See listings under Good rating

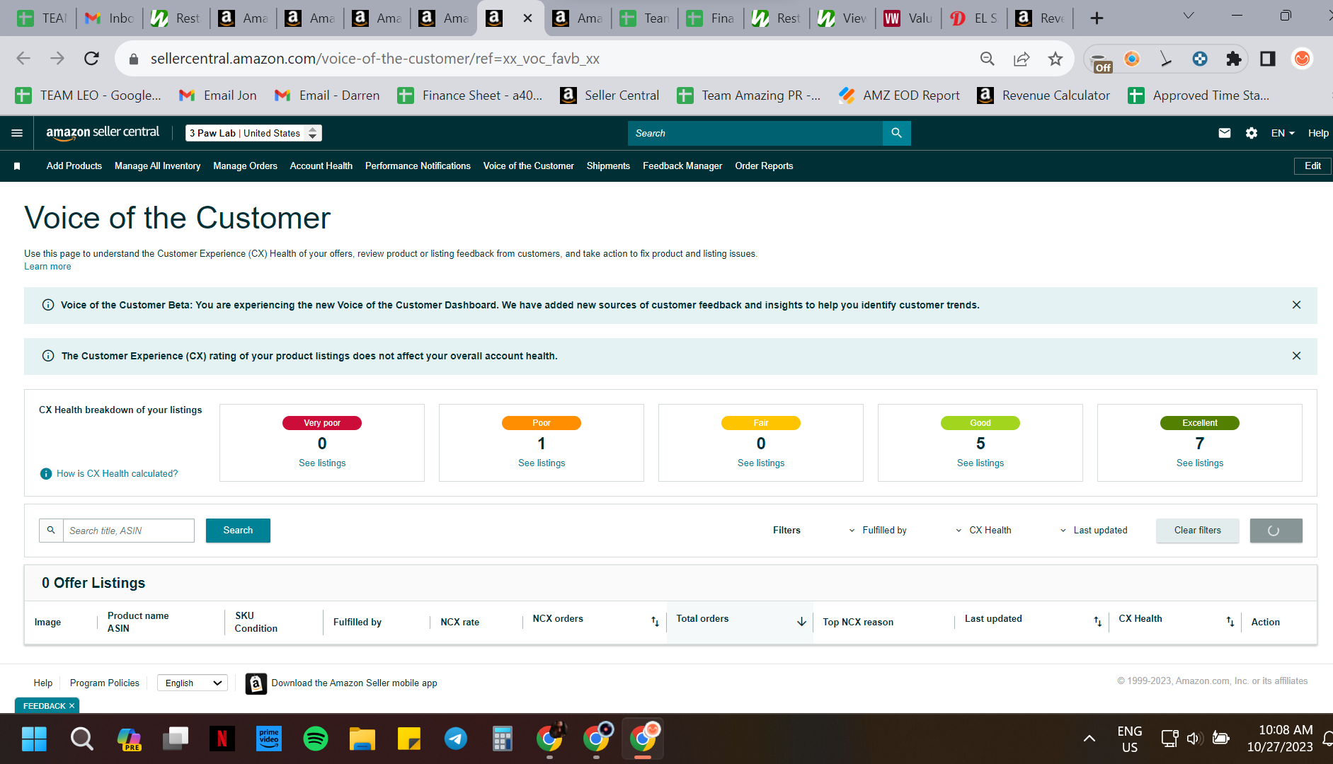(x=980, y=463)
